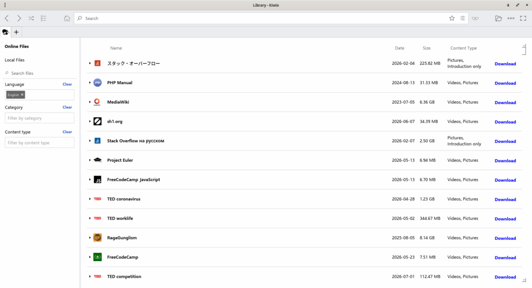Download FreeCodeCamp JavaScript
Viewport: 532px width, 288px height.
(505, 180)
